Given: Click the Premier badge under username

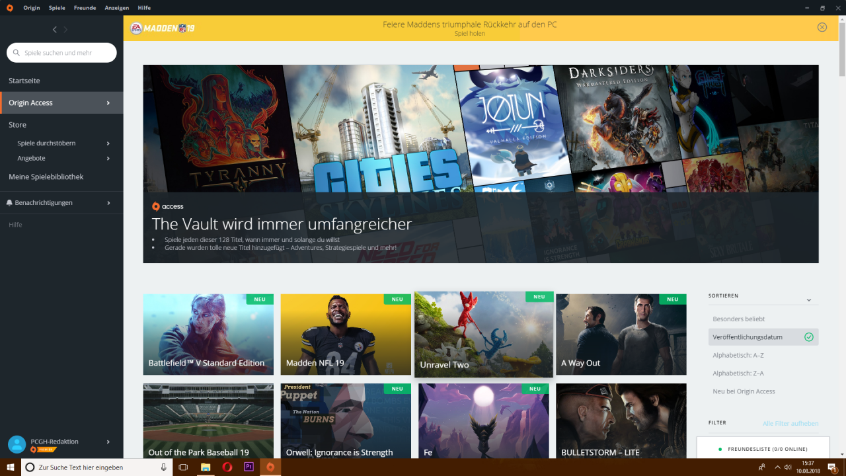Looking at the screenshot, I should 44,450.
